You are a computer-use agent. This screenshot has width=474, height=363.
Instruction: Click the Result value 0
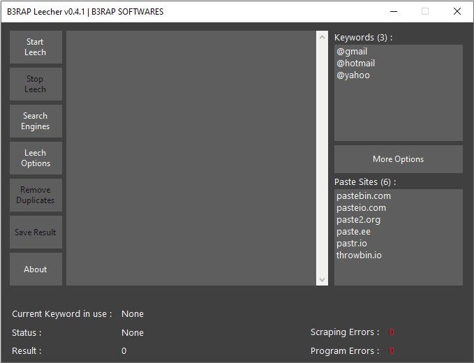pyautogui.click(x=124, y=351)
